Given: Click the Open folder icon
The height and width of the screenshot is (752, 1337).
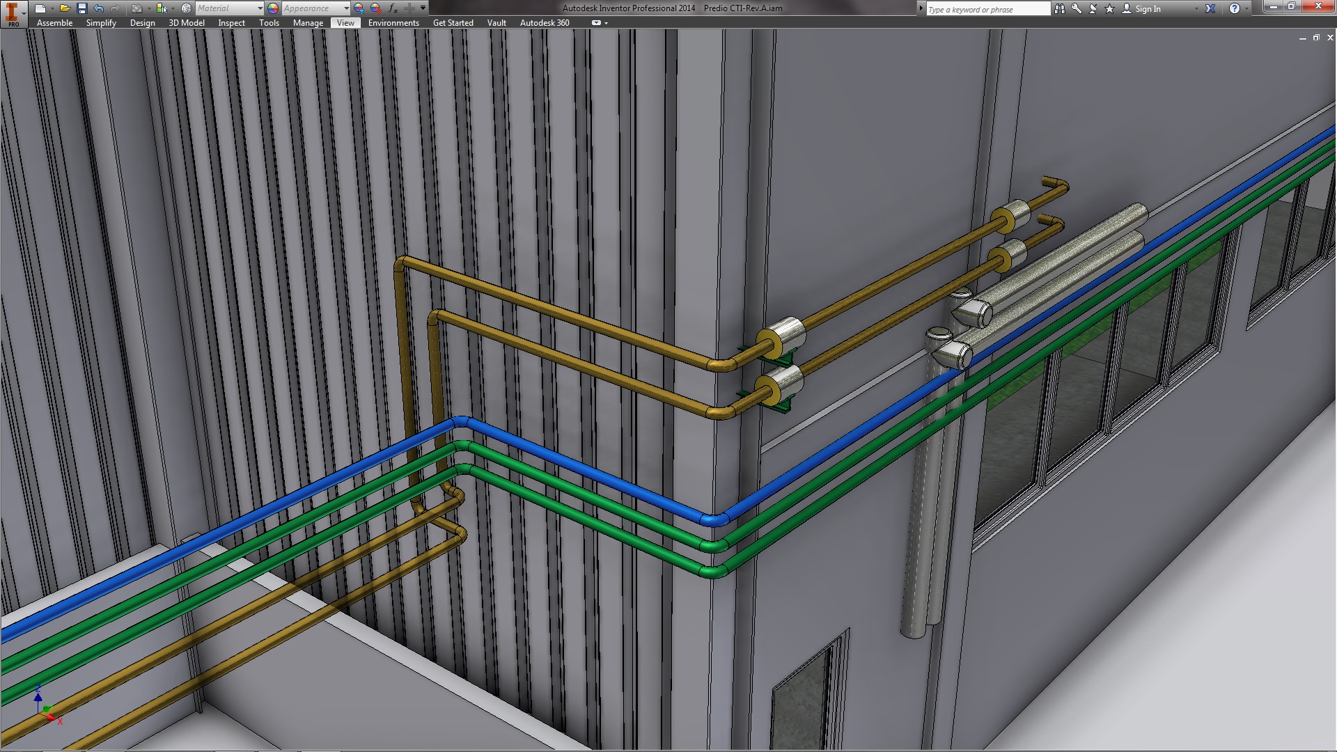Looking at the screenshot, I should coord(64,8).
